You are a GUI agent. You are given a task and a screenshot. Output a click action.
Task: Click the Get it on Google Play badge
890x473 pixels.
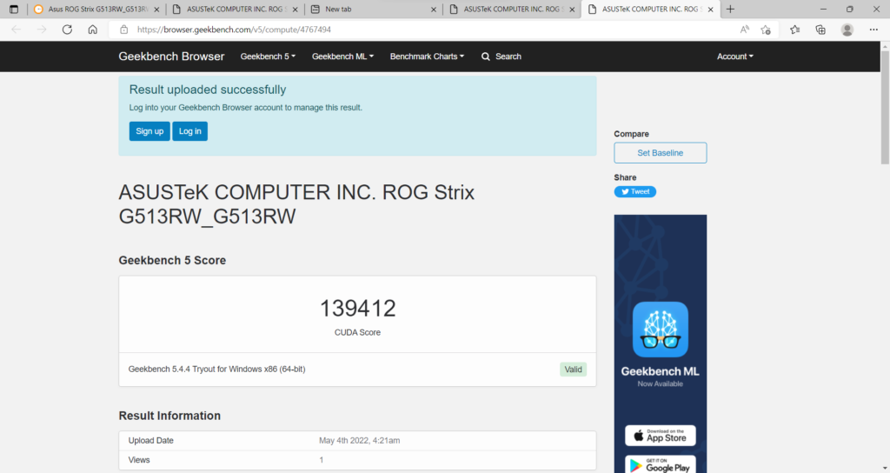[x=661, y=464]
